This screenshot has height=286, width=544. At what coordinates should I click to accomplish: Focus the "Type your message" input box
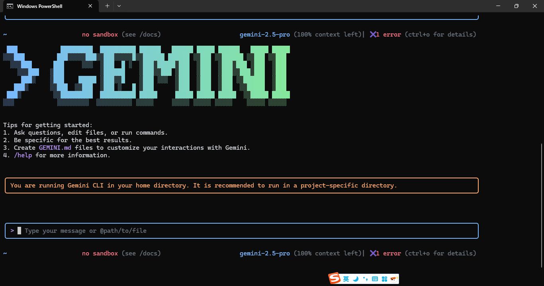click(x=242, y=231)
